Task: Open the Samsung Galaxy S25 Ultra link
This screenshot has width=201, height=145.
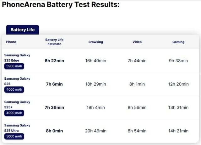Action: point(17,128)
